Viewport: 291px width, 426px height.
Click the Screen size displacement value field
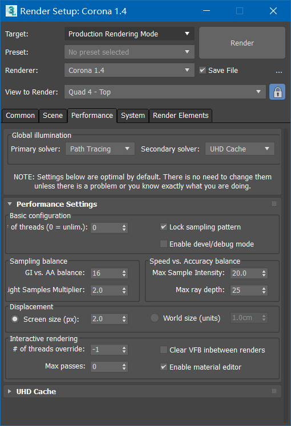tap(106, 319)
